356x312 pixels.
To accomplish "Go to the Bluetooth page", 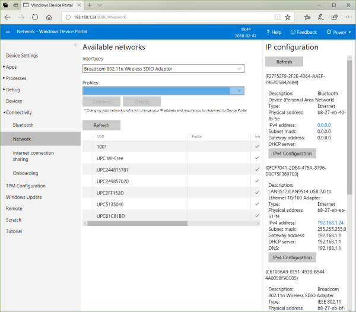I will (23, 125).
